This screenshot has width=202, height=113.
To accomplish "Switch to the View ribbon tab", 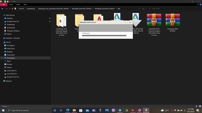I will (25, 4).
